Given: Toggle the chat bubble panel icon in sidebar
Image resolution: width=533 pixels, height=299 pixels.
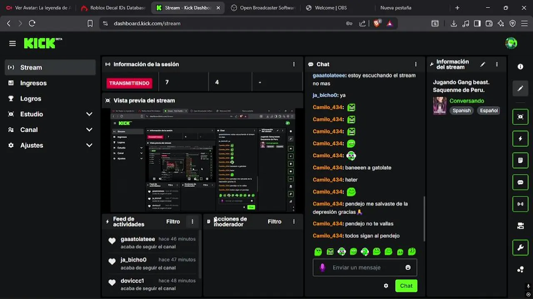Looking at the screenshot, I should (x=520, y=182).
